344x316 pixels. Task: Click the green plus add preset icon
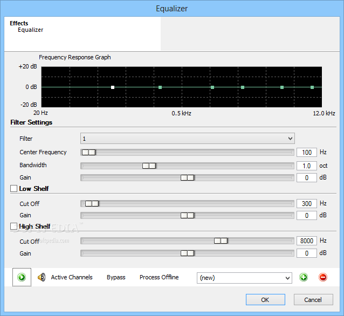(304, 277)
